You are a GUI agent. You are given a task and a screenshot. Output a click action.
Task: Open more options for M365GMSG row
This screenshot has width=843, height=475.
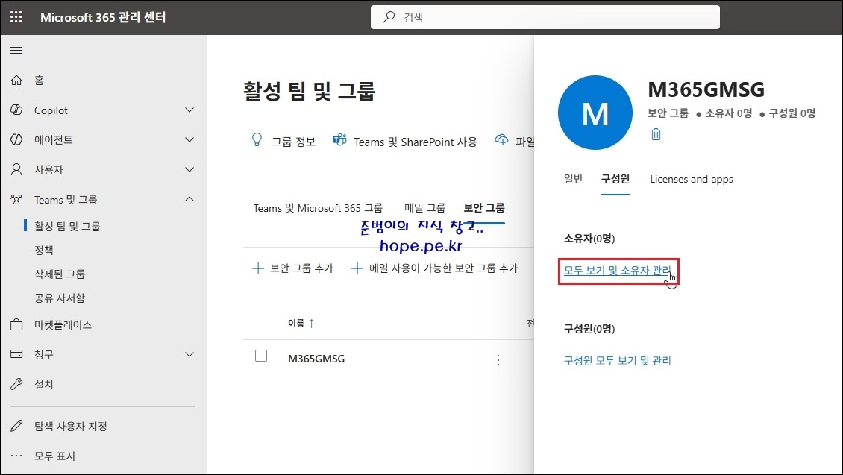[498, 360]
